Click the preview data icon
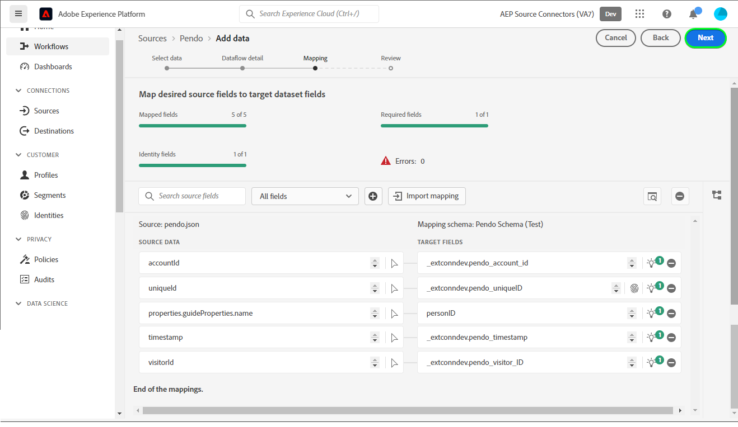738x427 pixels. pyautogui.click(x=652, y=196)
